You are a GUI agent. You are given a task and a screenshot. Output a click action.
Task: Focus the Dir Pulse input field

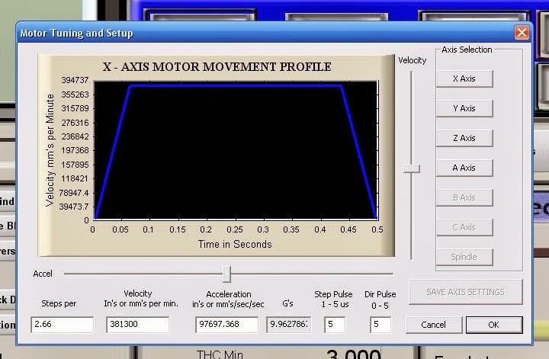[380, 325]
